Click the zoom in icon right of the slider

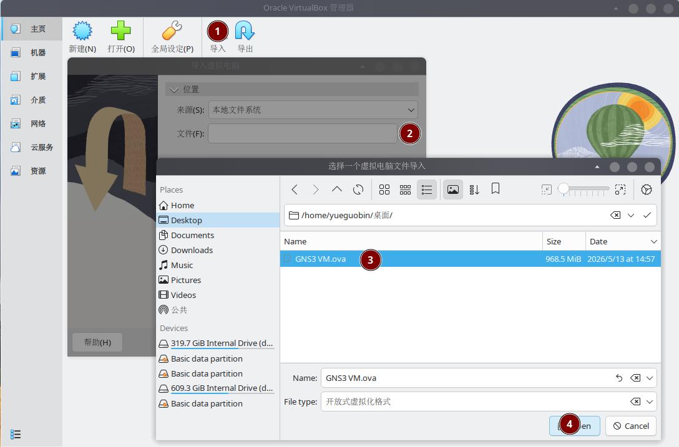click(620, 190)
